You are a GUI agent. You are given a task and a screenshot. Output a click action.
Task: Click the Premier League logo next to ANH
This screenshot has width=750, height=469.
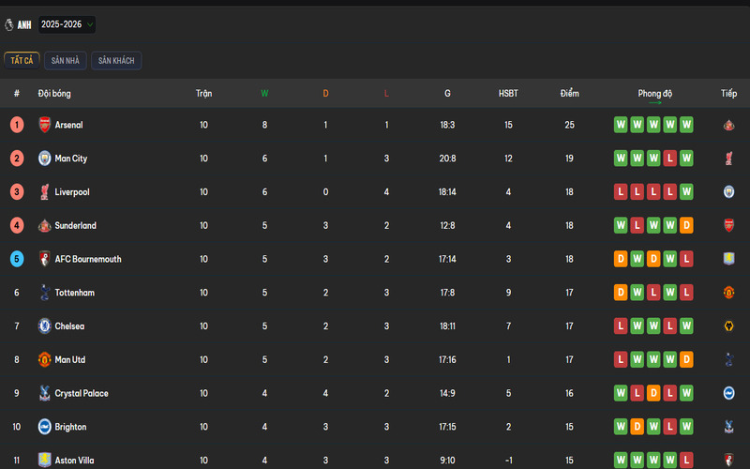[9, 24]
